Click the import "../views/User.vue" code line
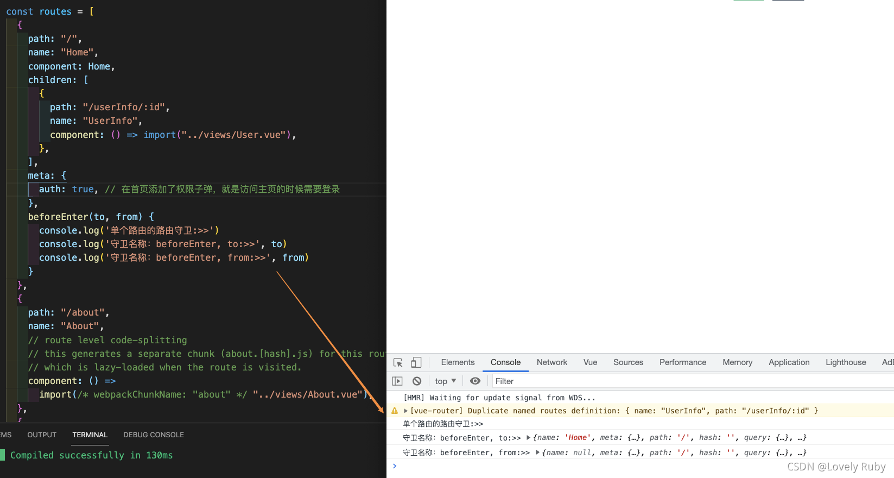 173,135
